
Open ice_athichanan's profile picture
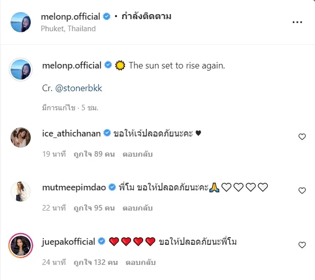point(21,137)
